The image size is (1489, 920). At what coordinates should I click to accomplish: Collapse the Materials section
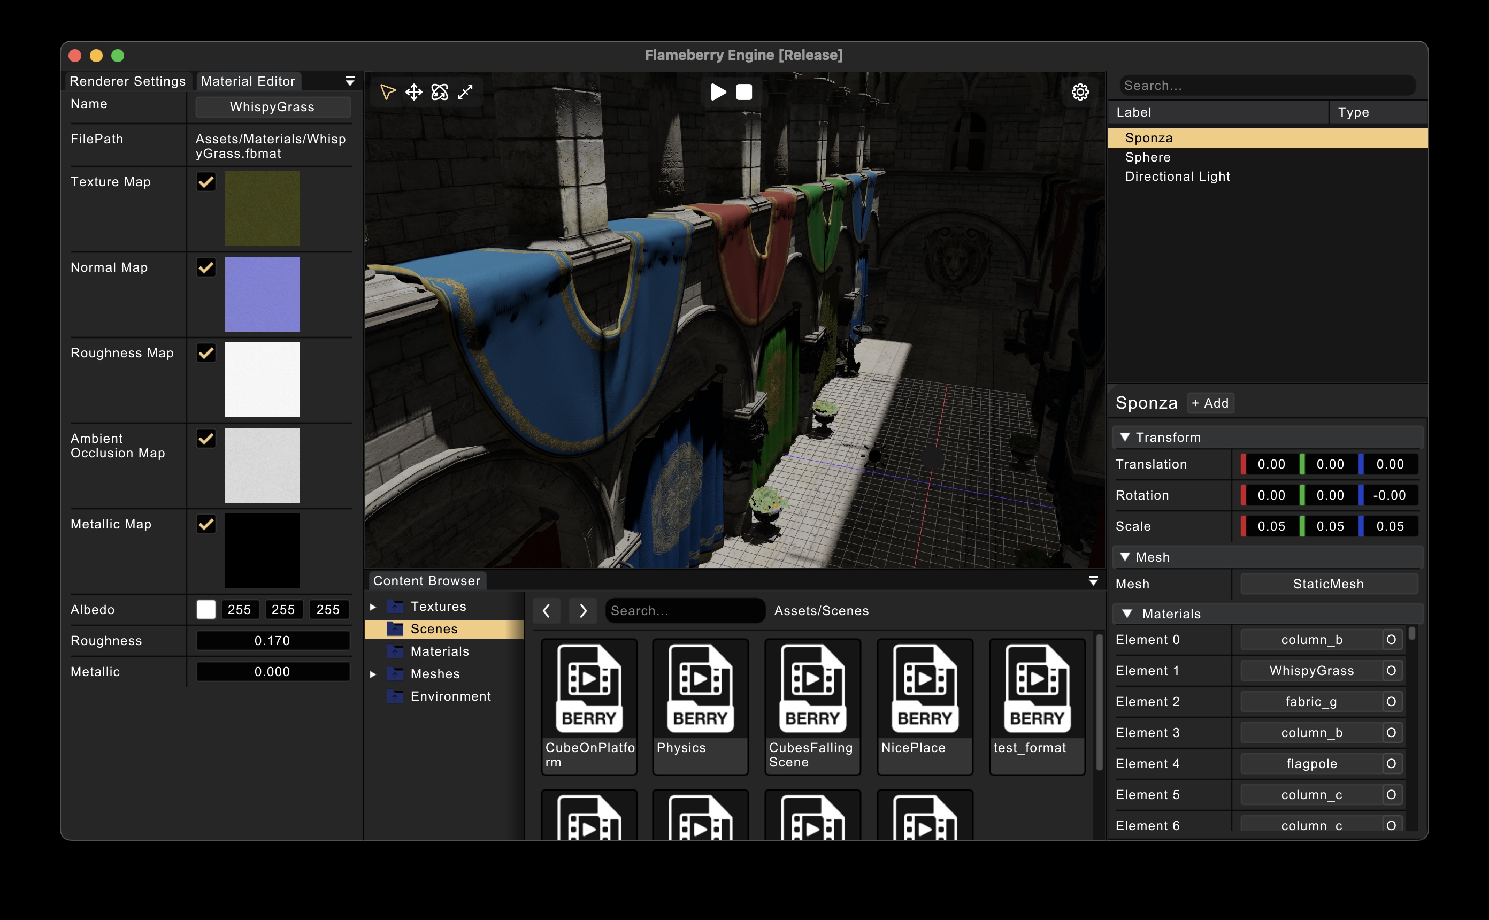point(1268,614)
